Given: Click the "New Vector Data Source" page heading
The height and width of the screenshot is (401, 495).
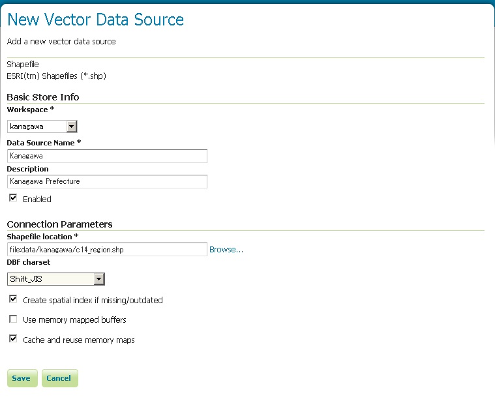Looking at the screenshot, I should point(95,20).
